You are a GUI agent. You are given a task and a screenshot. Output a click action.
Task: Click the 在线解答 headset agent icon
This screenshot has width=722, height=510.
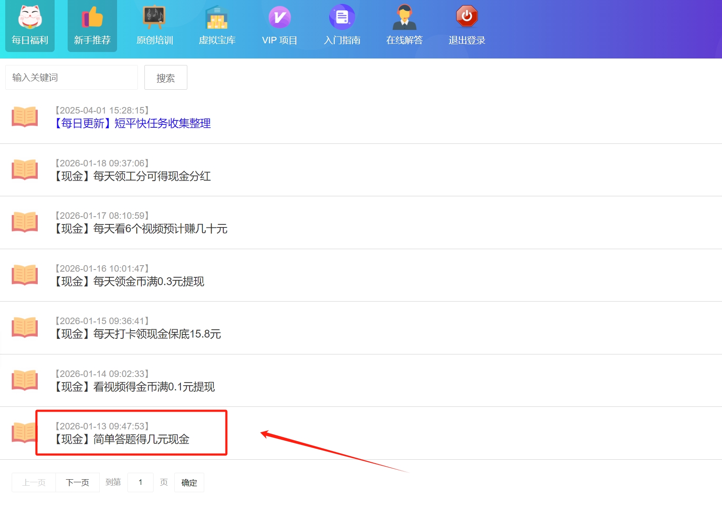(404, 17)
